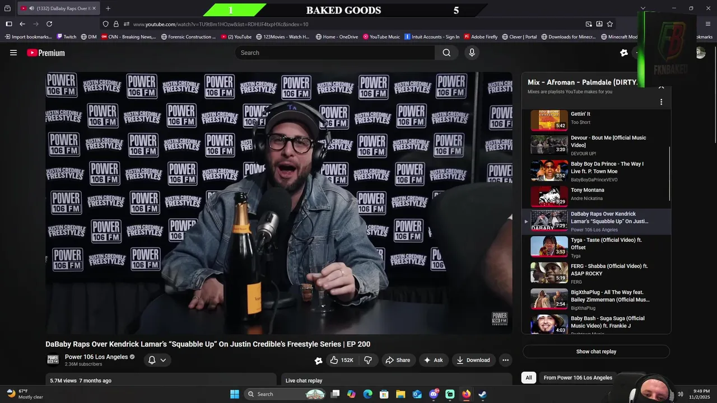Screen dimensions: 717x403
Task: Click the Import bookmarks bookmark
Action: pyautogui.click(x=28, y=37)
